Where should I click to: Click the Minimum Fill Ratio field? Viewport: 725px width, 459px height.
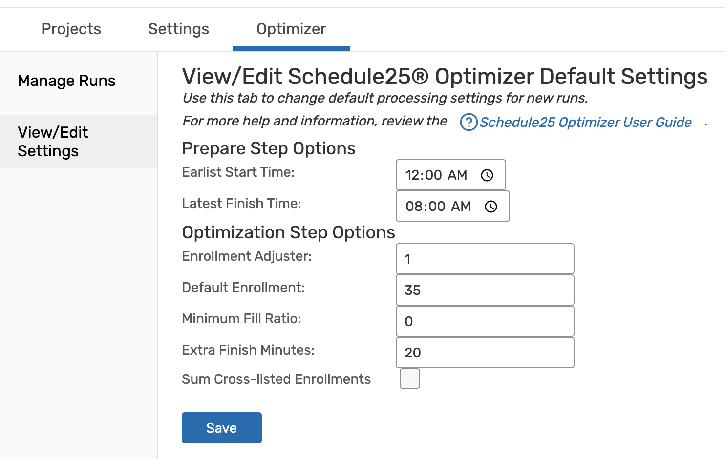[x=485, y=321]
